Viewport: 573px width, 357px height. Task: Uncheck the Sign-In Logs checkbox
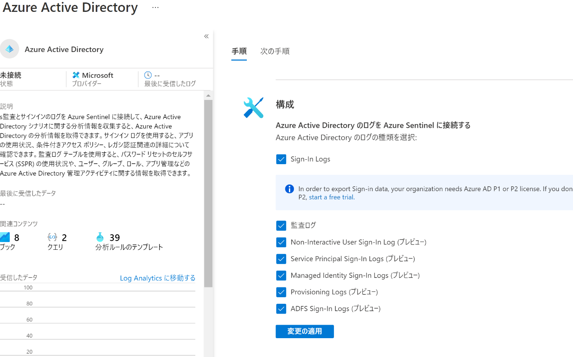click(x=281, y=159)
